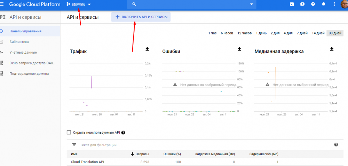
Task: Select the 1 день time range
Action: click(x=261, y=33)
